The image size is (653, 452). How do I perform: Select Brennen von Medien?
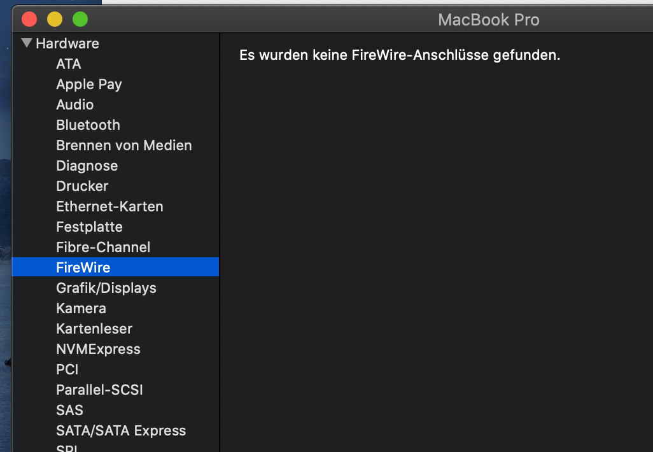click(124, 145)
